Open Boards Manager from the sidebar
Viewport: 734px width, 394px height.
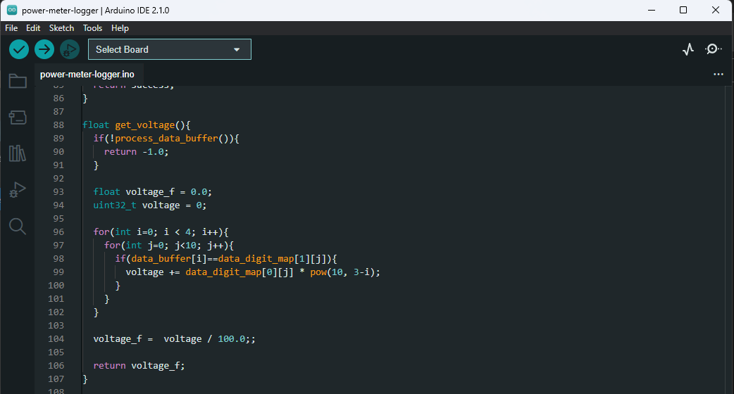coord(18,117)
